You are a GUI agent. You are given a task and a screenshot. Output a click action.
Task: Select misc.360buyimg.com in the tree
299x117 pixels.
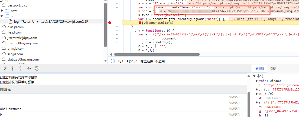pos(22,43)
